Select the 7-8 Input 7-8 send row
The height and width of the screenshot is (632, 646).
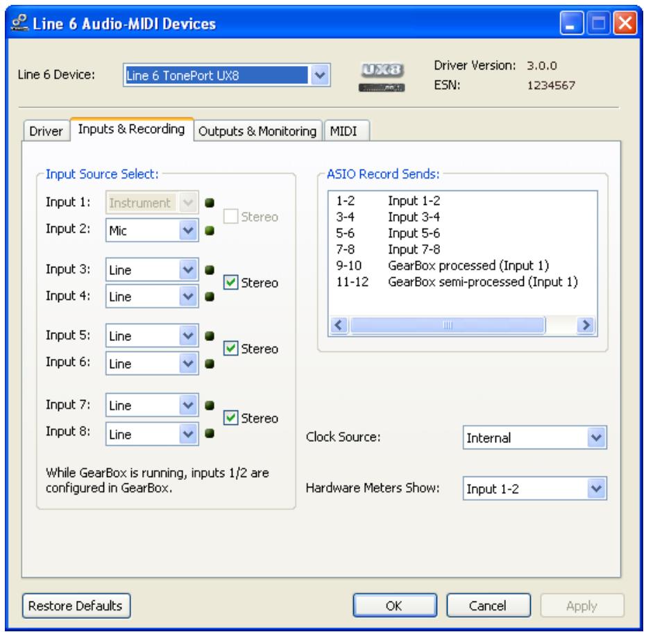[462, 249]
